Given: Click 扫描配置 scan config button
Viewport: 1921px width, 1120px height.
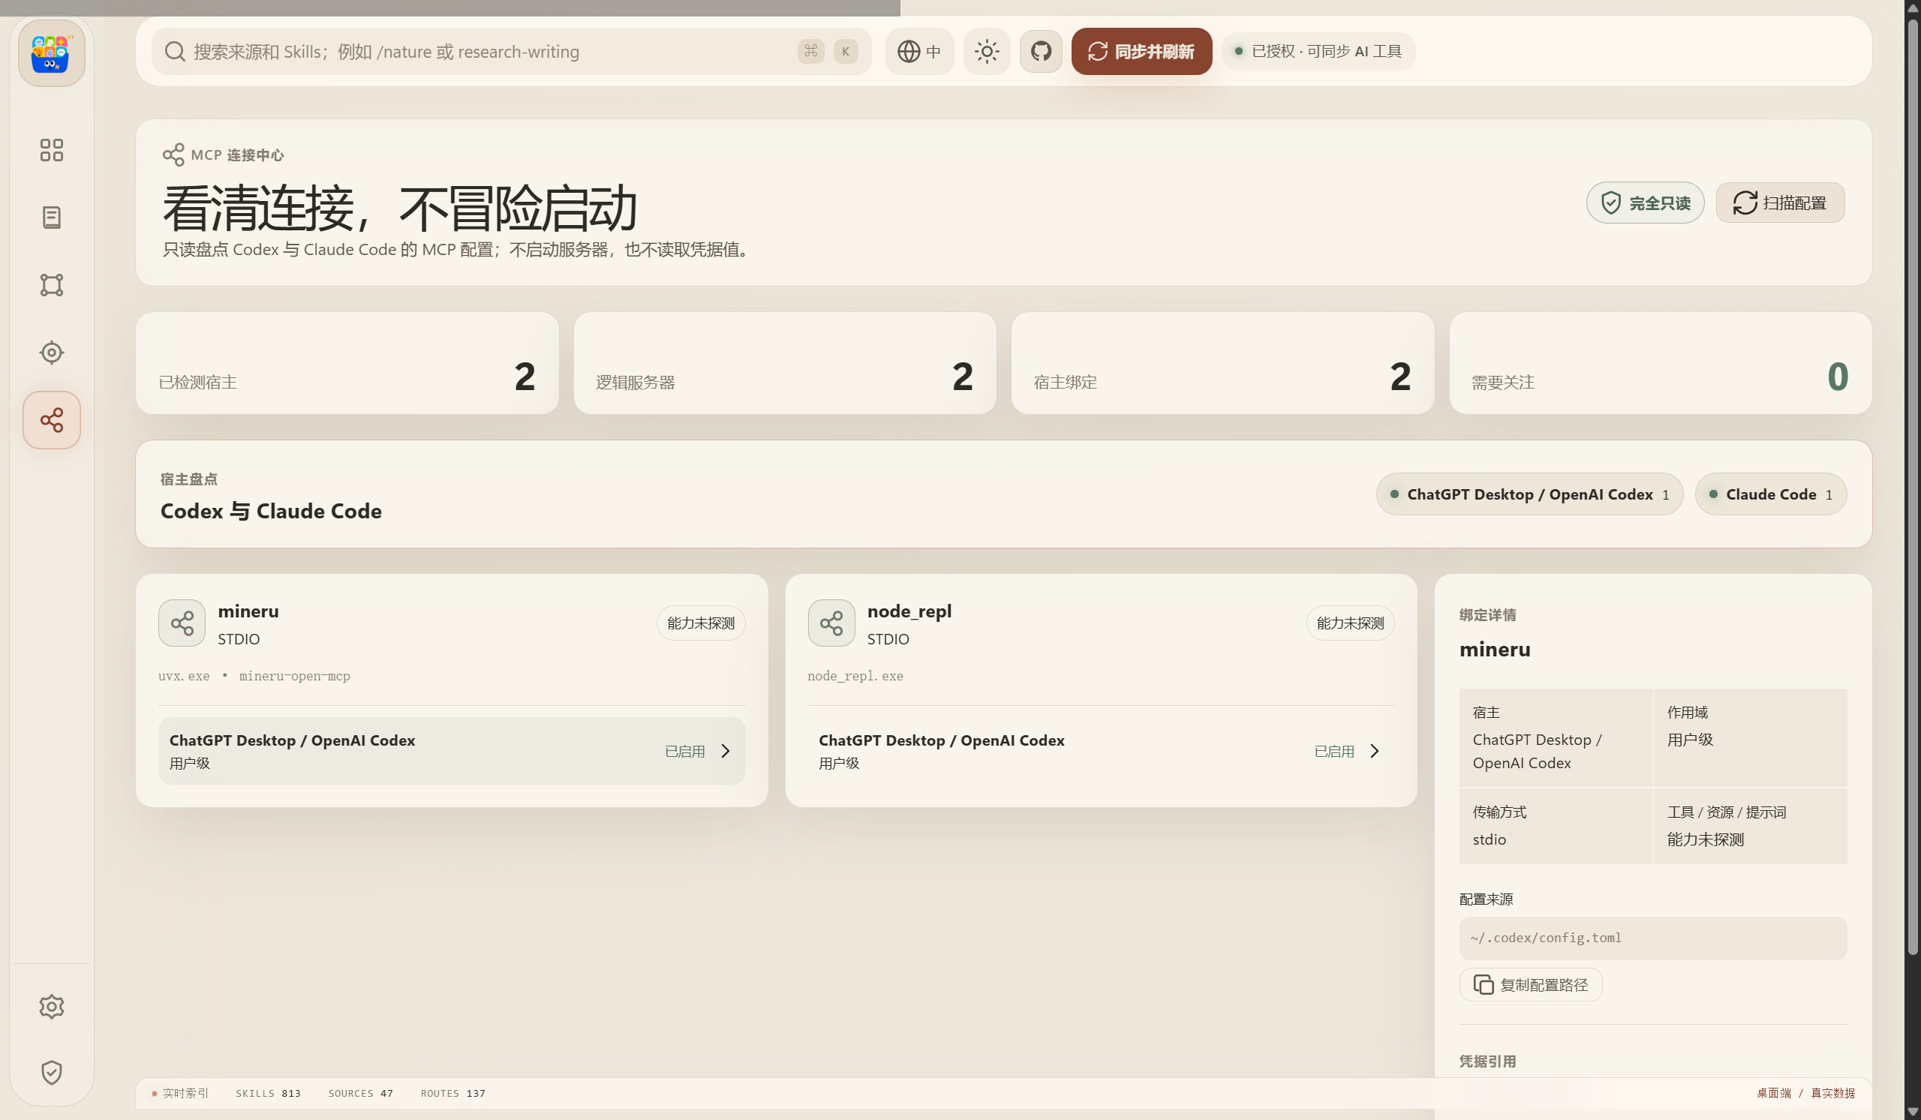Looking at the screenshot, I should pos(1780,203).
